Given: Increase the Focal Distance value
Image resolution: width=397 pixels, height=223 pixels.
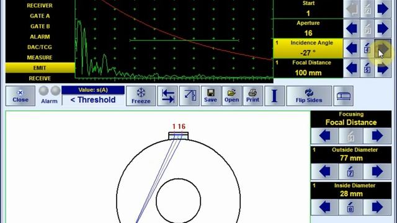Looking at the screenshot, I should coord(383,68).
